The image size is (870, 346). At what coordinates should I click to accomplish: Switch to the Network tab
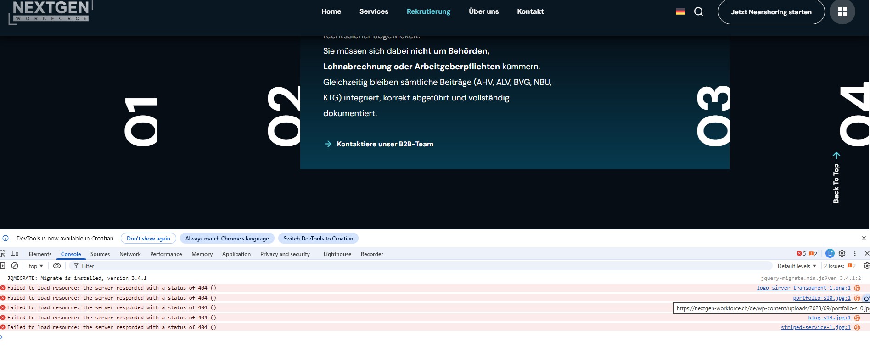click(x=130, y=254)
